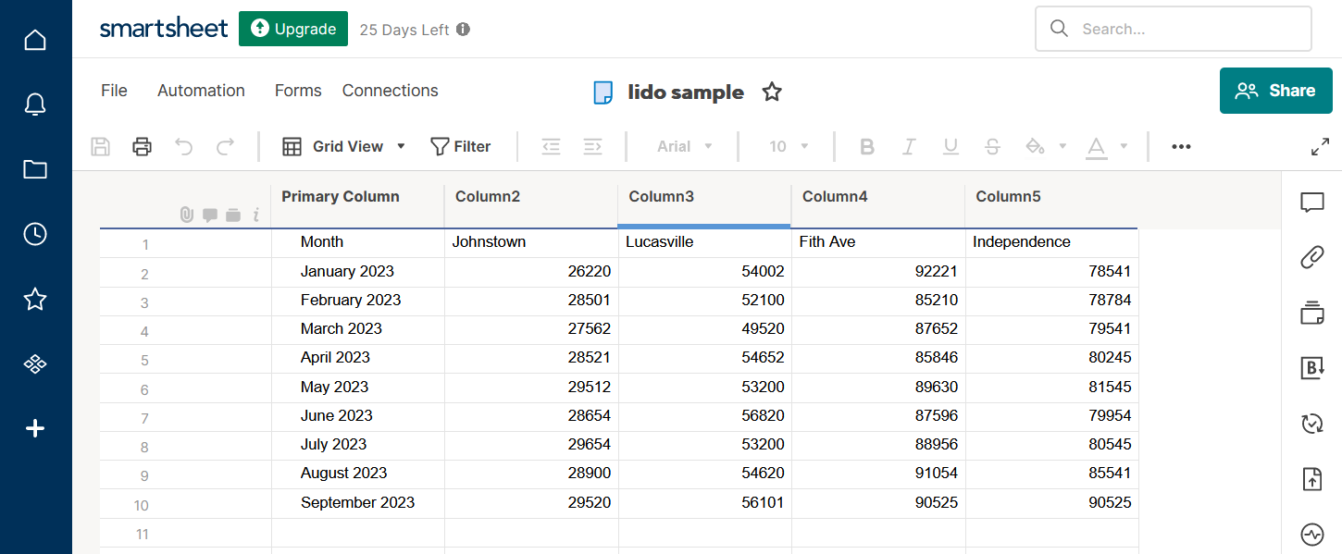Expand the font color options
Image resolution: width=1342 pixels, height=554 pixels.
1124,146
